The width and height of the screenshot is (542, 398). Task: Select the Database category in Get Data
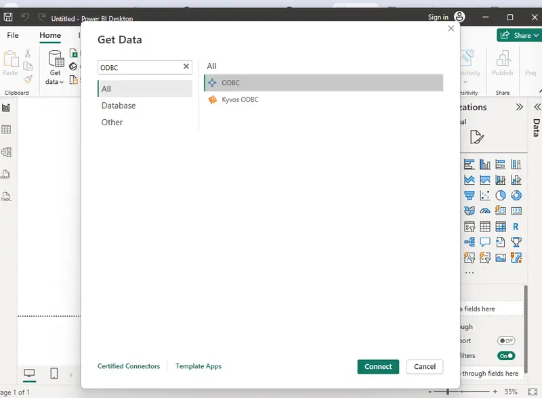click(x=145, y=106)
